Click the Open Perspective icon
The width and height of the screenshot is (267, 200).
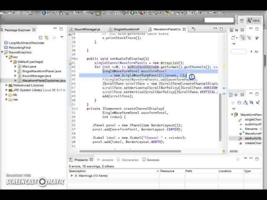(242, 20)
